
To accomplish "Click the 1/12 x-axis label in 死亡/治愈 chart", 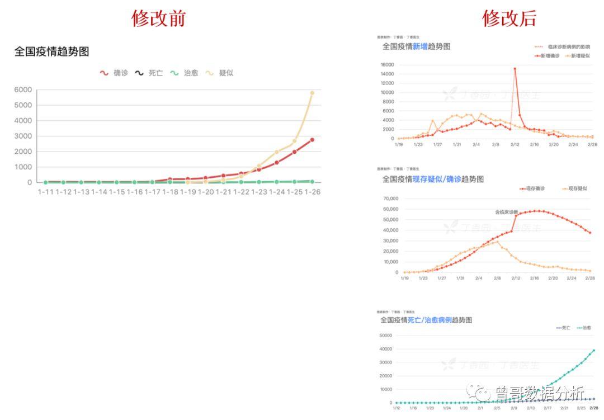I will pyautogui.click(x=397, y=408).
